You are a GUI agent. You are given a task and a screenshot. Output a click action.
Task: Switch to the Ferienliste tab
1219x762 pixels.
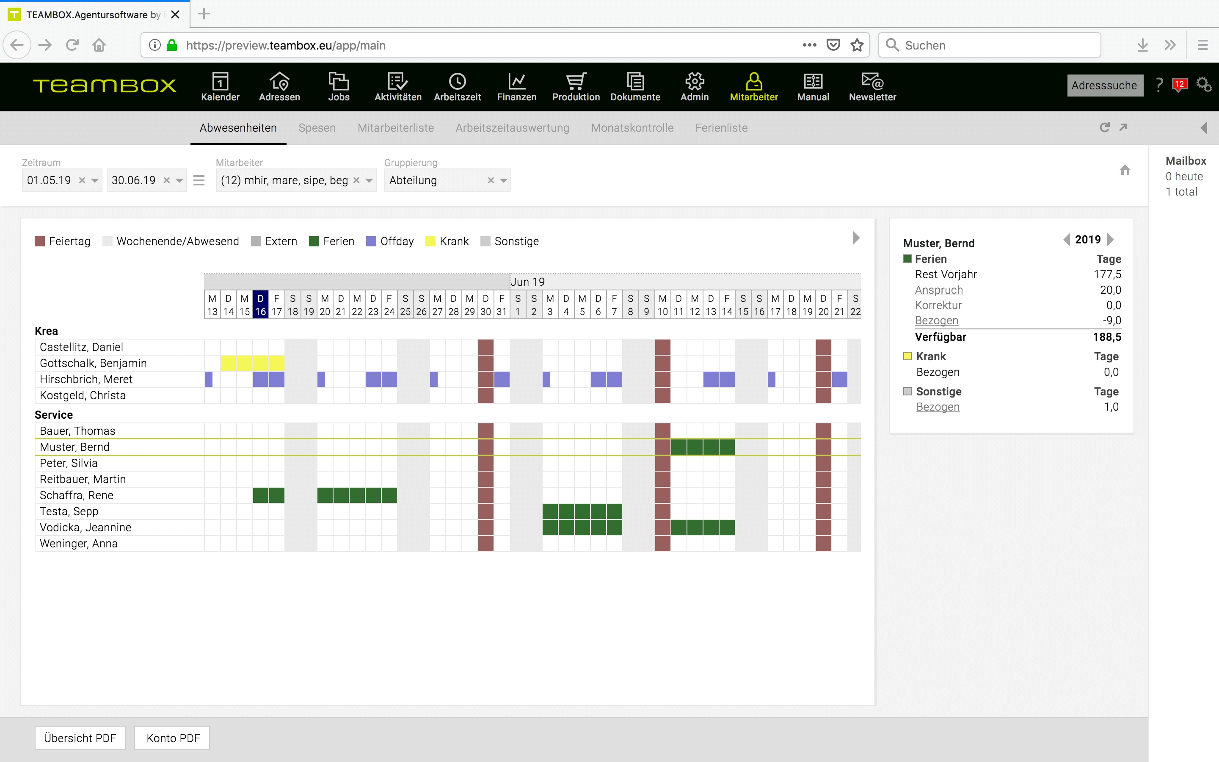tap(721, 128)
